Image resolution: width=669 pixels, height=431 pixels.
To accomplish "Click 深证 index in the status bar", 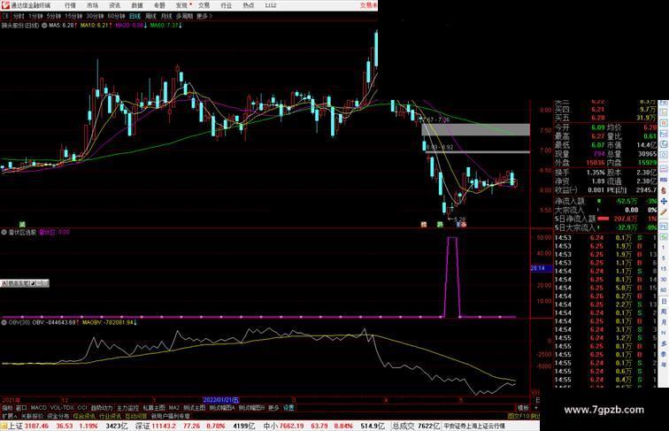I will 142,426.
